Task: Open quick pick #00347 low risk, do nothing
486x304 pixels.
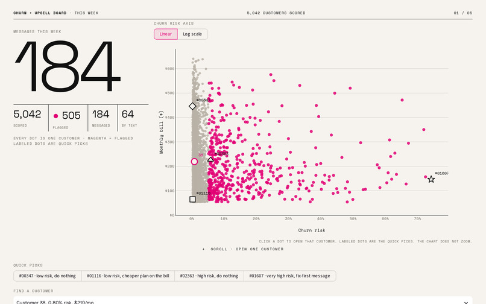Action: click(x=48, y=276)
